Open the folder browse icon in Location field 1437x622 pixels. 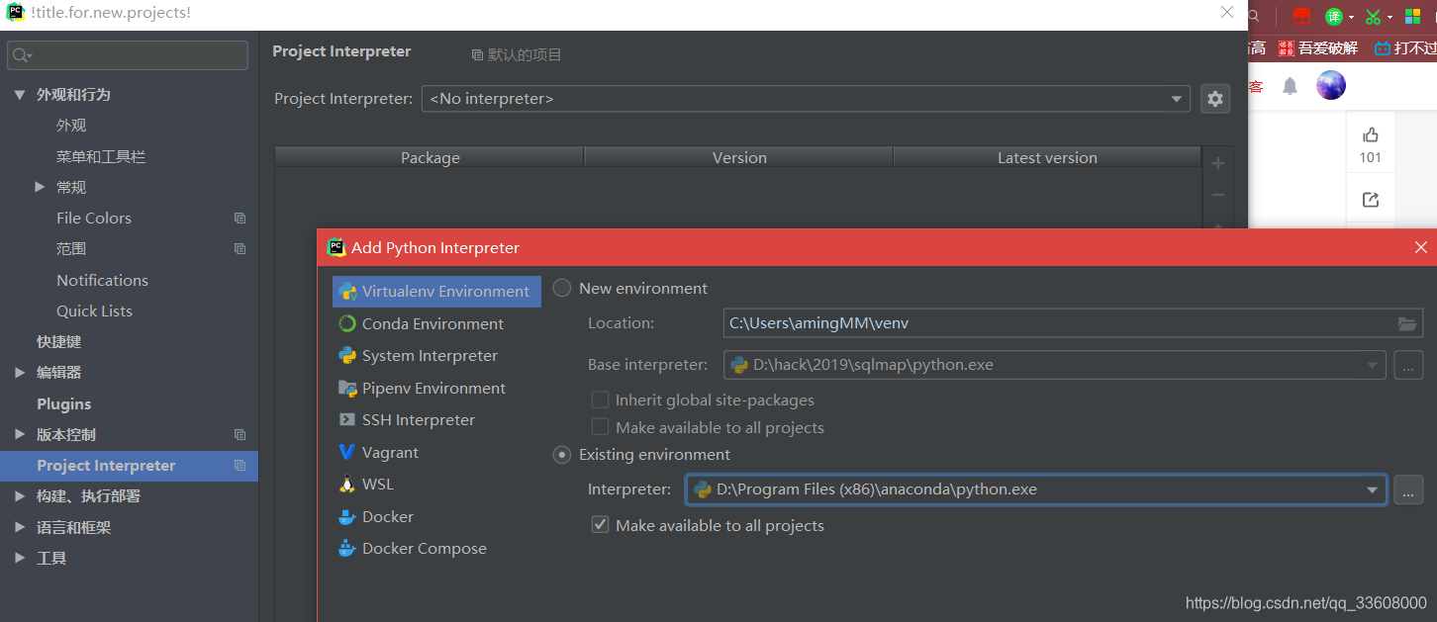pyautogui.click(x=1407, y=323)
